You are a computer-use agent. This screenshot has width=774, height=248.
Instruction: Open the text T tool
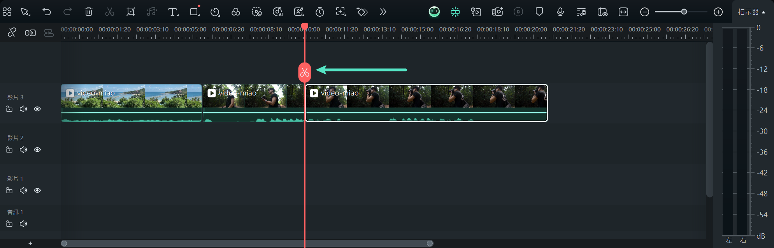click(x=173, y=12)
